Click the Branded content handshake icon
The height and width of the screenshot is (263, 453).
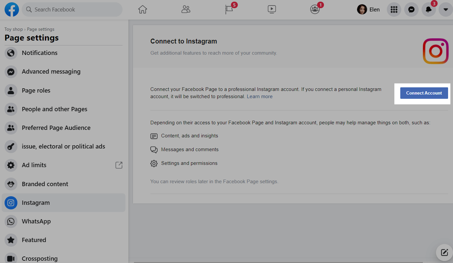tap(11, 184)
